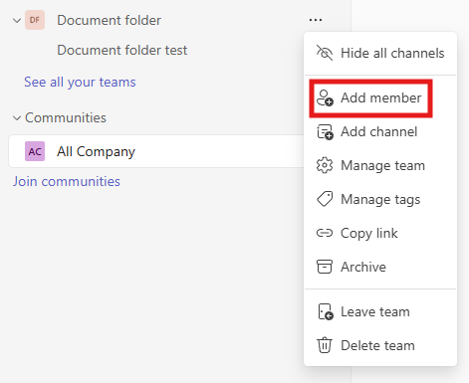Click the Copy link chain icon
469x383 pixels.
pyautogui.click(x=325, y=233)
